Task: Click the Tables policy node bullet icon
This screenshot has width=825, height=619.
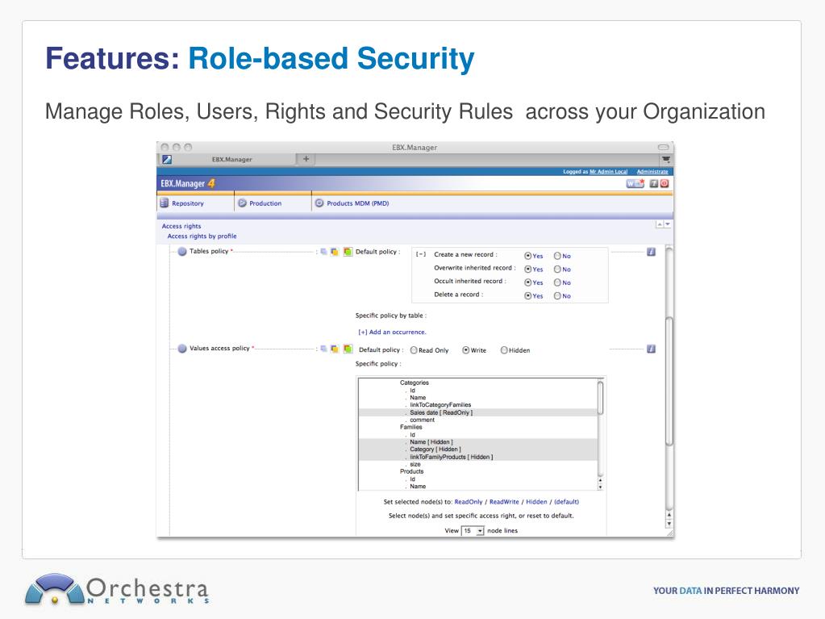Action: (182, 252)
